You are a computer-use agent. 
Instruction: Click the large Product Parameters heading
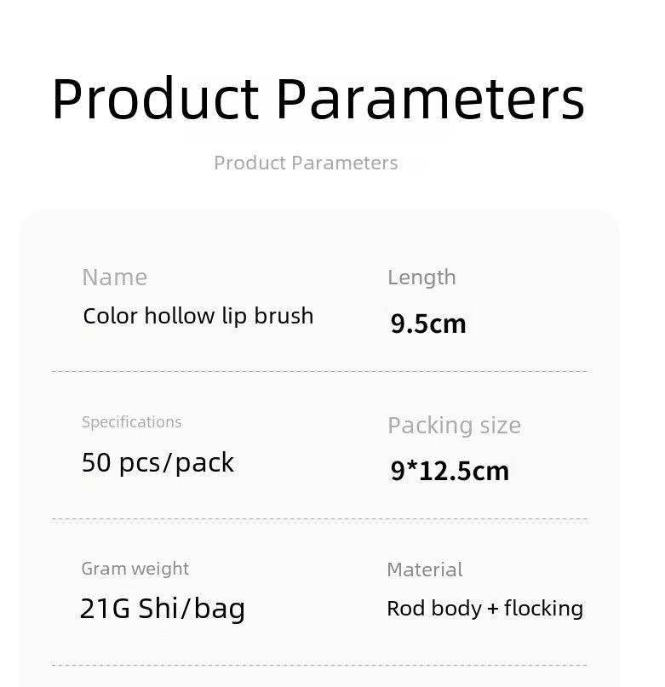318,99
